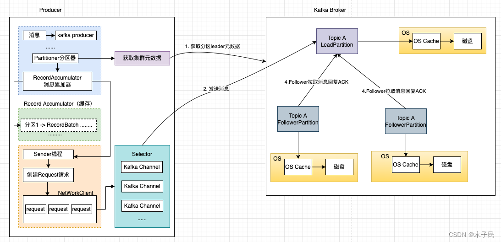The image size is (501, 242).
Task: Click OS Cache box fed by LeadPartition
Action: pyautogui.click(x=426, y=42)
